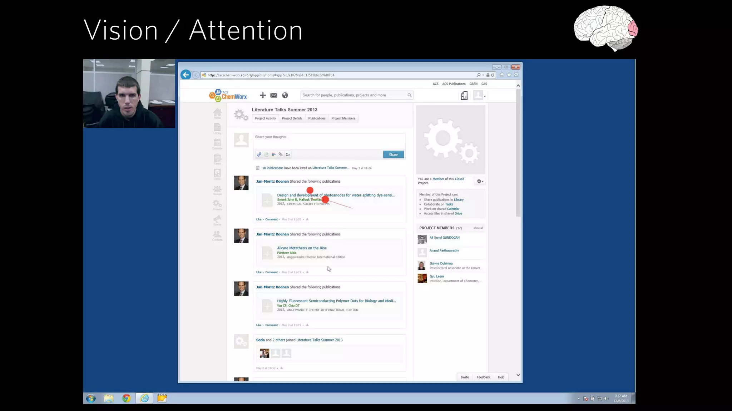The width and height of the screenshot is (732, 411).
Task: Open the CAS top menu link
Action: (x=484, y=84)
